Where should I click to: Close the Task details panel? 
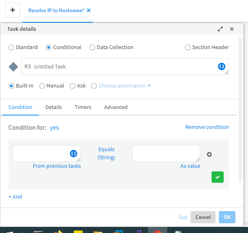click(x=232, y=29)
